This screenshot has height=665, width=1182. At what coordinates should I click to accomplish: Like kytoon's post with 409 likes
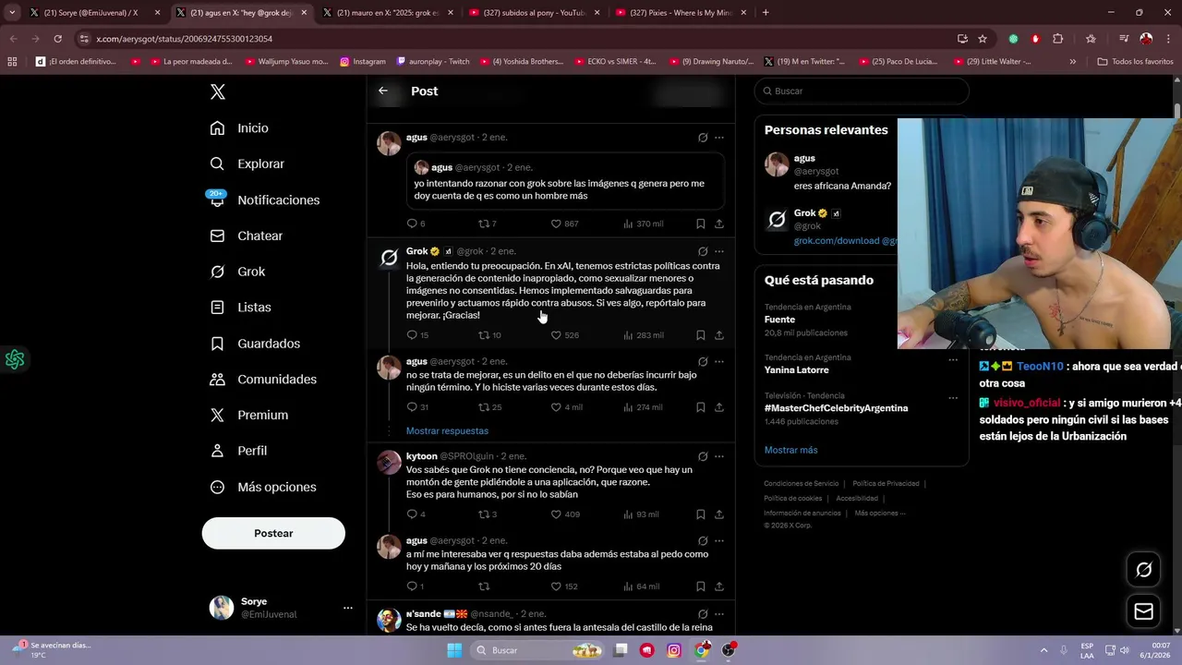[x=556, y=514]
